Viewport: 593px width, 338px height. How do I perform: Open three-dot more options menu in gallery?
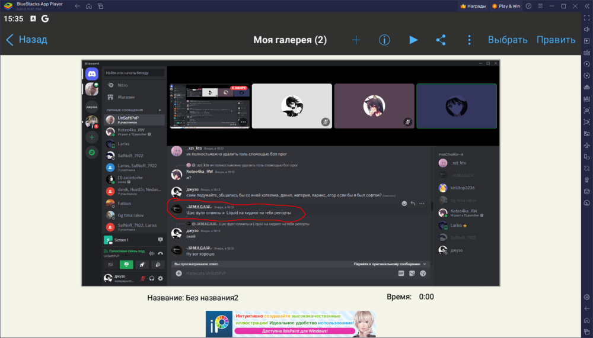[469, 40]
